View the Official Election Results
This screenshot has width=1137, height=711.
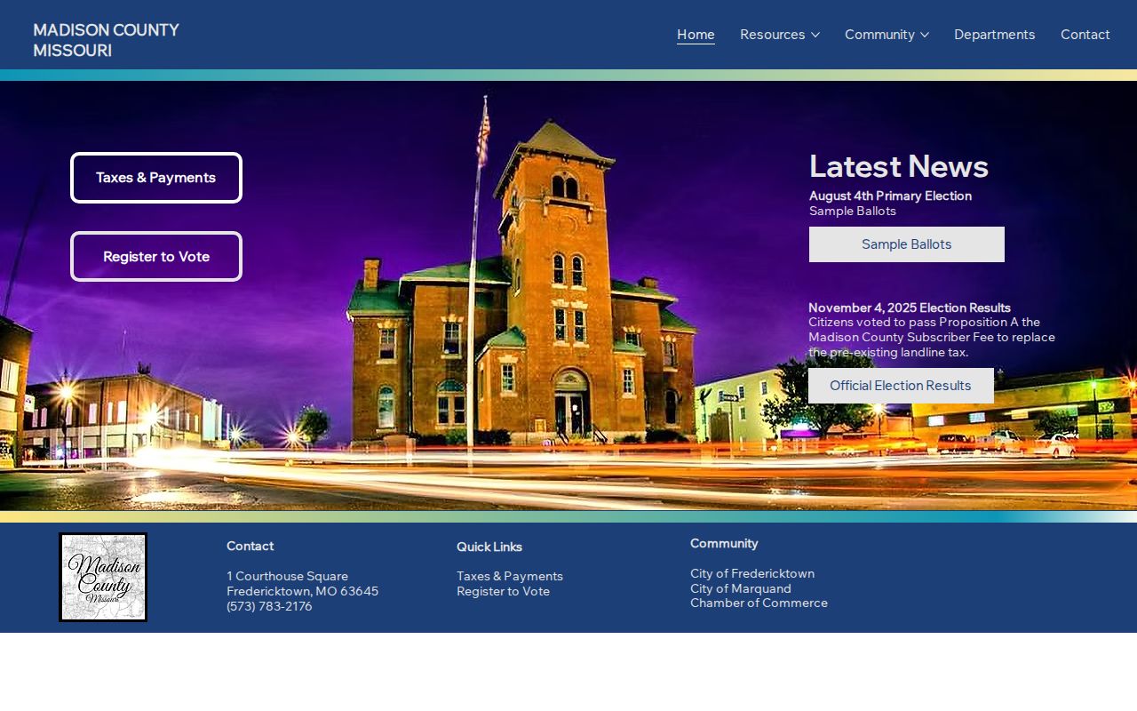901,386
